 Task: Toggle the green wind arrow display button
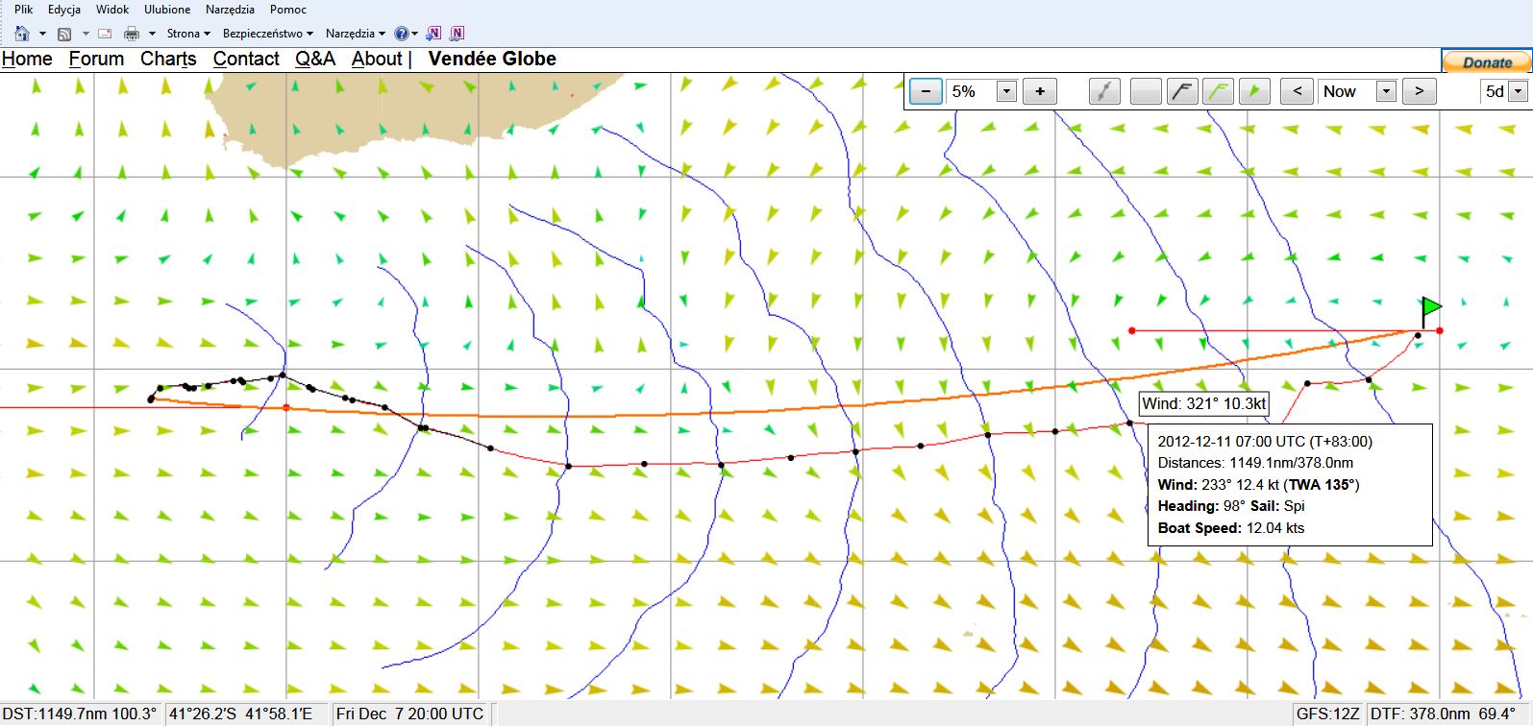(x=1253, y=92)
